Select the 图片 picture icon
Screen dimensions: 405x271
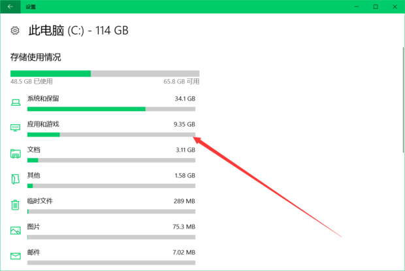(16, 231)
